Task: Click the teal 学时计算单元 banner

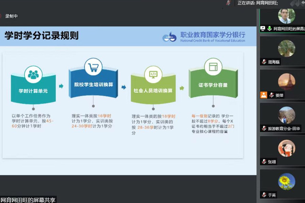Action: click(33, 90)
